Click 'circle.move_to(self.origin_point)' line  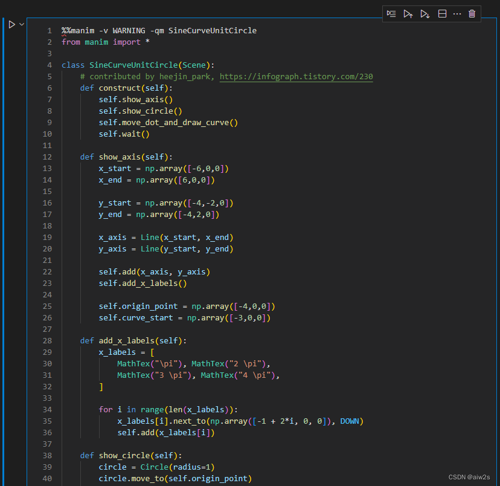(175, 479)
